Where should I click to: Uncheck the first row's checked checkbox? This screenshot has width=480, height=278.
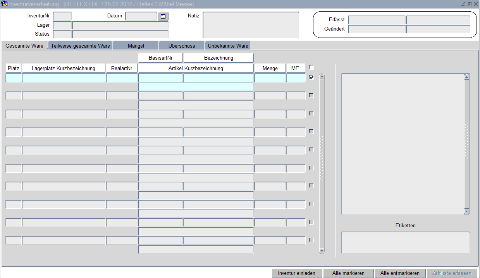[x=311, y=77]
